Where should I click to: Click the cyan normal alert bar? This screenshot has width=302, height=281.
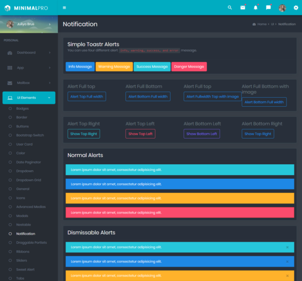pos(180,170)
